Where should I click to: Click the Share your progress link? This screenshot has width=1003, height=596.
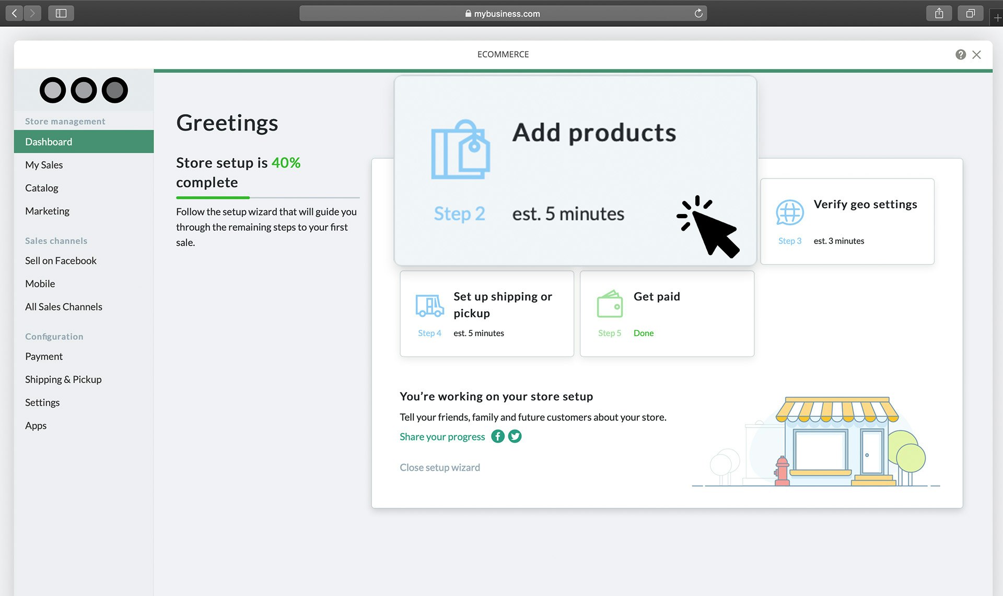coord(442,437)
